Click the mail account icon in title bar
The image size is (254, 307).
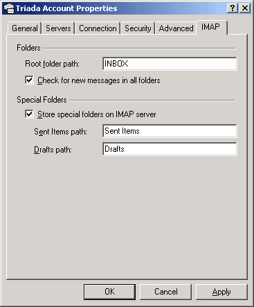pos(9,8)
